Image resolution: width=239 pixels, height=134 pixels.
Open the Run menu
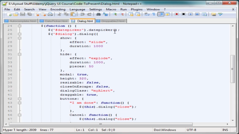[x=124, y=9]
